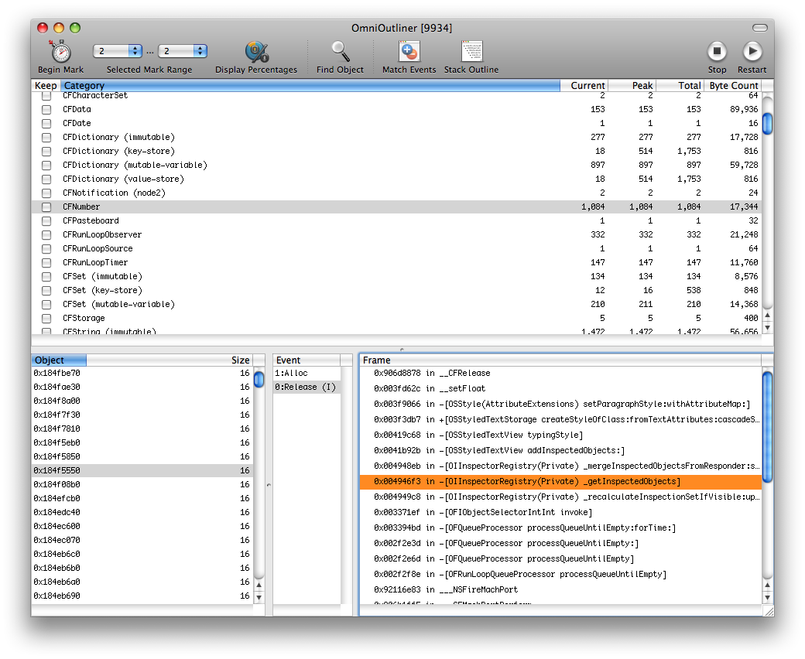Click frame list scrollbar thumb
Viewport: 805px width, 659px height.
coord(768,427)
